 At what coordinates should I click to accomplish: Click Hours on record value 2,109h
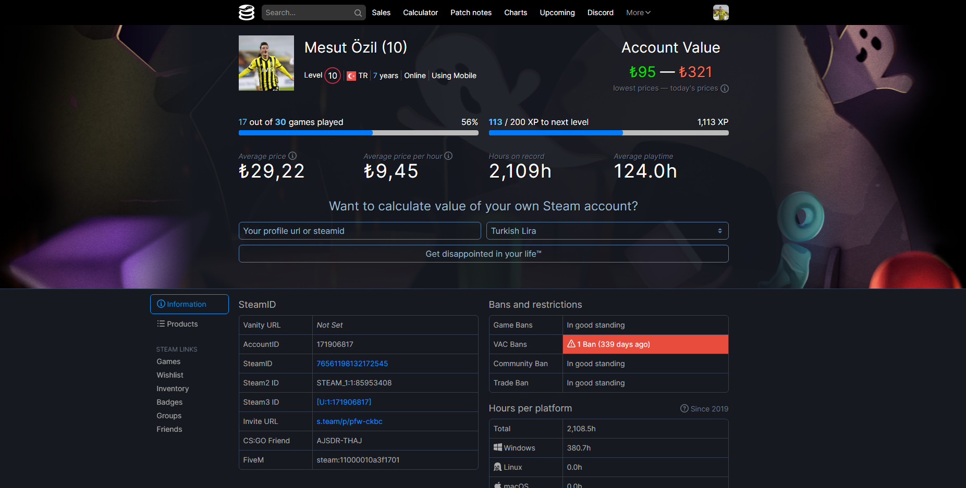[520, 171]
